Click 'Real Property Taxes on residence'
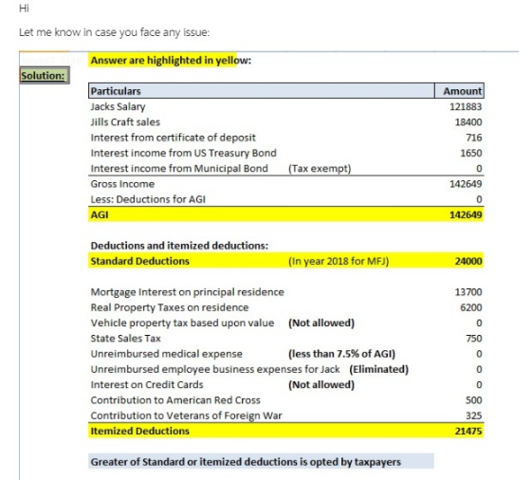The image size is (531, 480). (x=170, y=307)
